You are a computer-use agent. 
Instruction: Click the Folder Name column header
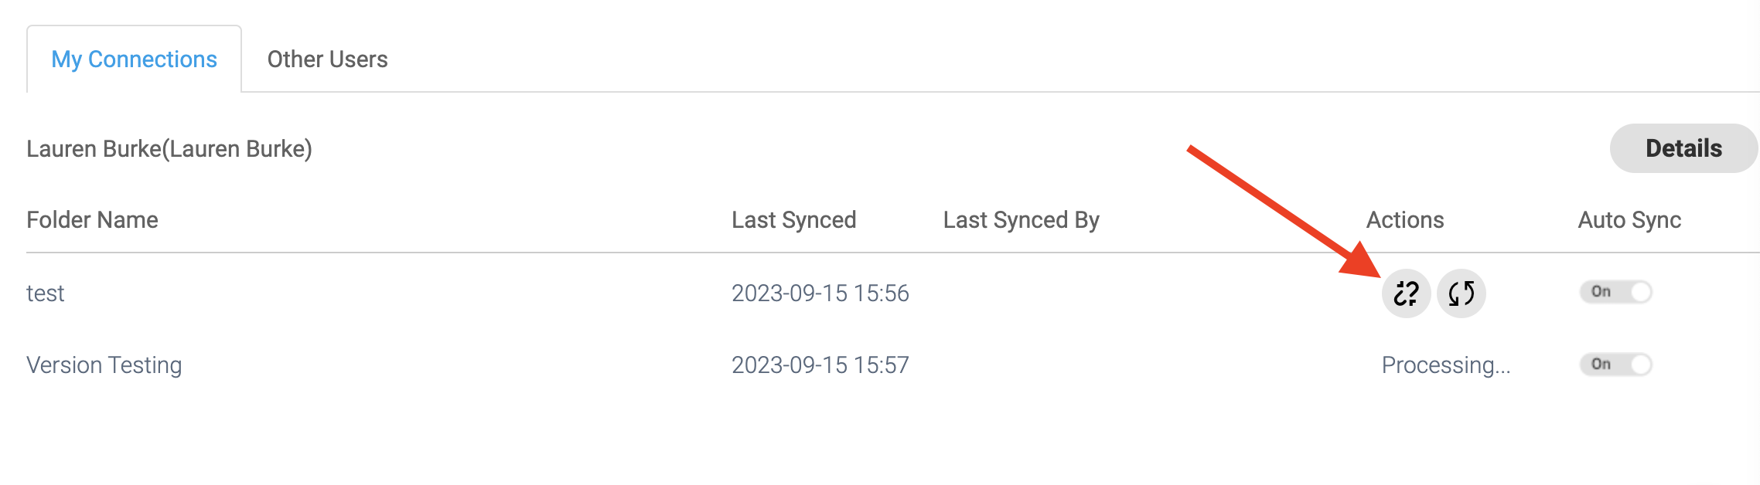click(92, 220)
